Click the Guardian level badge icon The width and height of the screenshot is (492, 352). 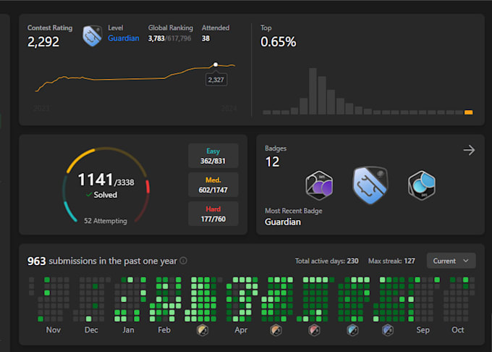click(93, 35)
